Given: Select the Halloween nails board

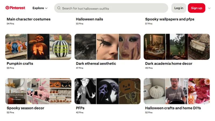Looking at the screenshot, I should (x=89, y=19).
